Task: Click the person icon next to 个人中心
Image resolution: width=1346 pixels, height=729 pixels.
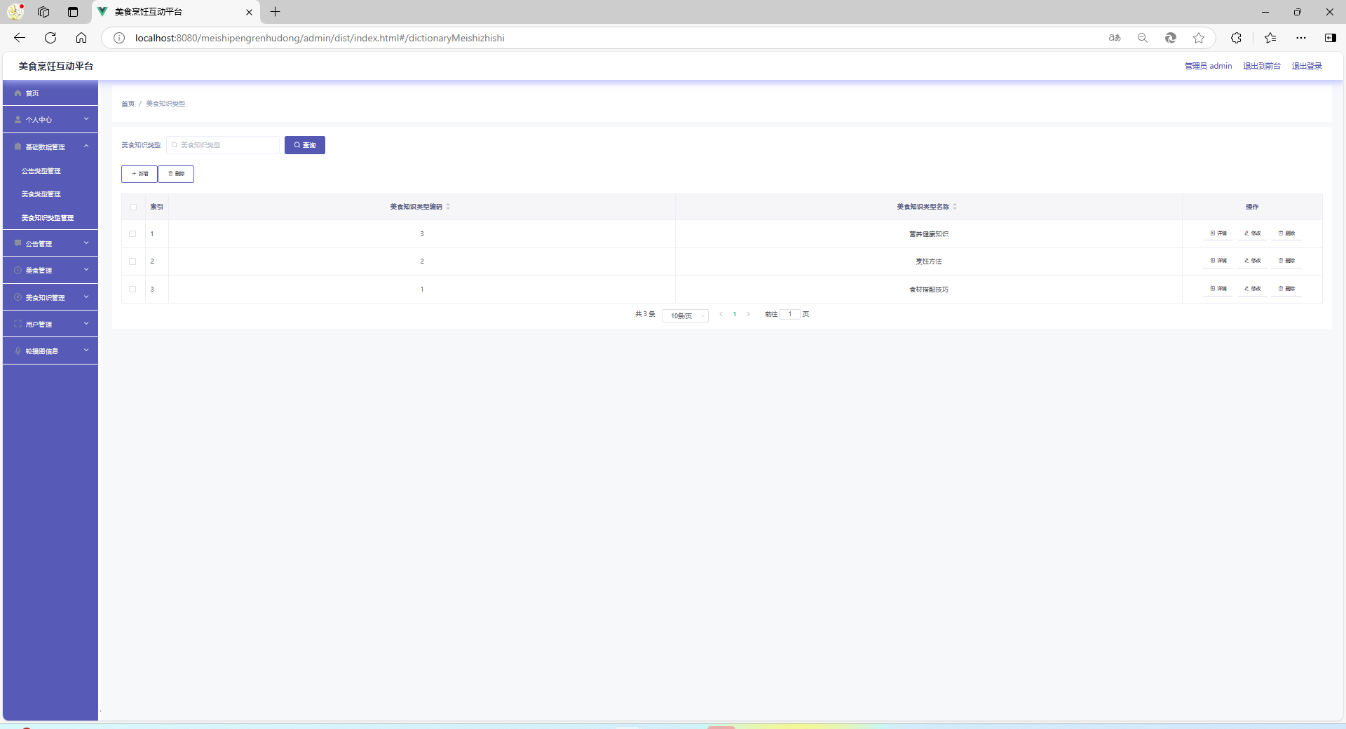Action: (x=18, y=120)
